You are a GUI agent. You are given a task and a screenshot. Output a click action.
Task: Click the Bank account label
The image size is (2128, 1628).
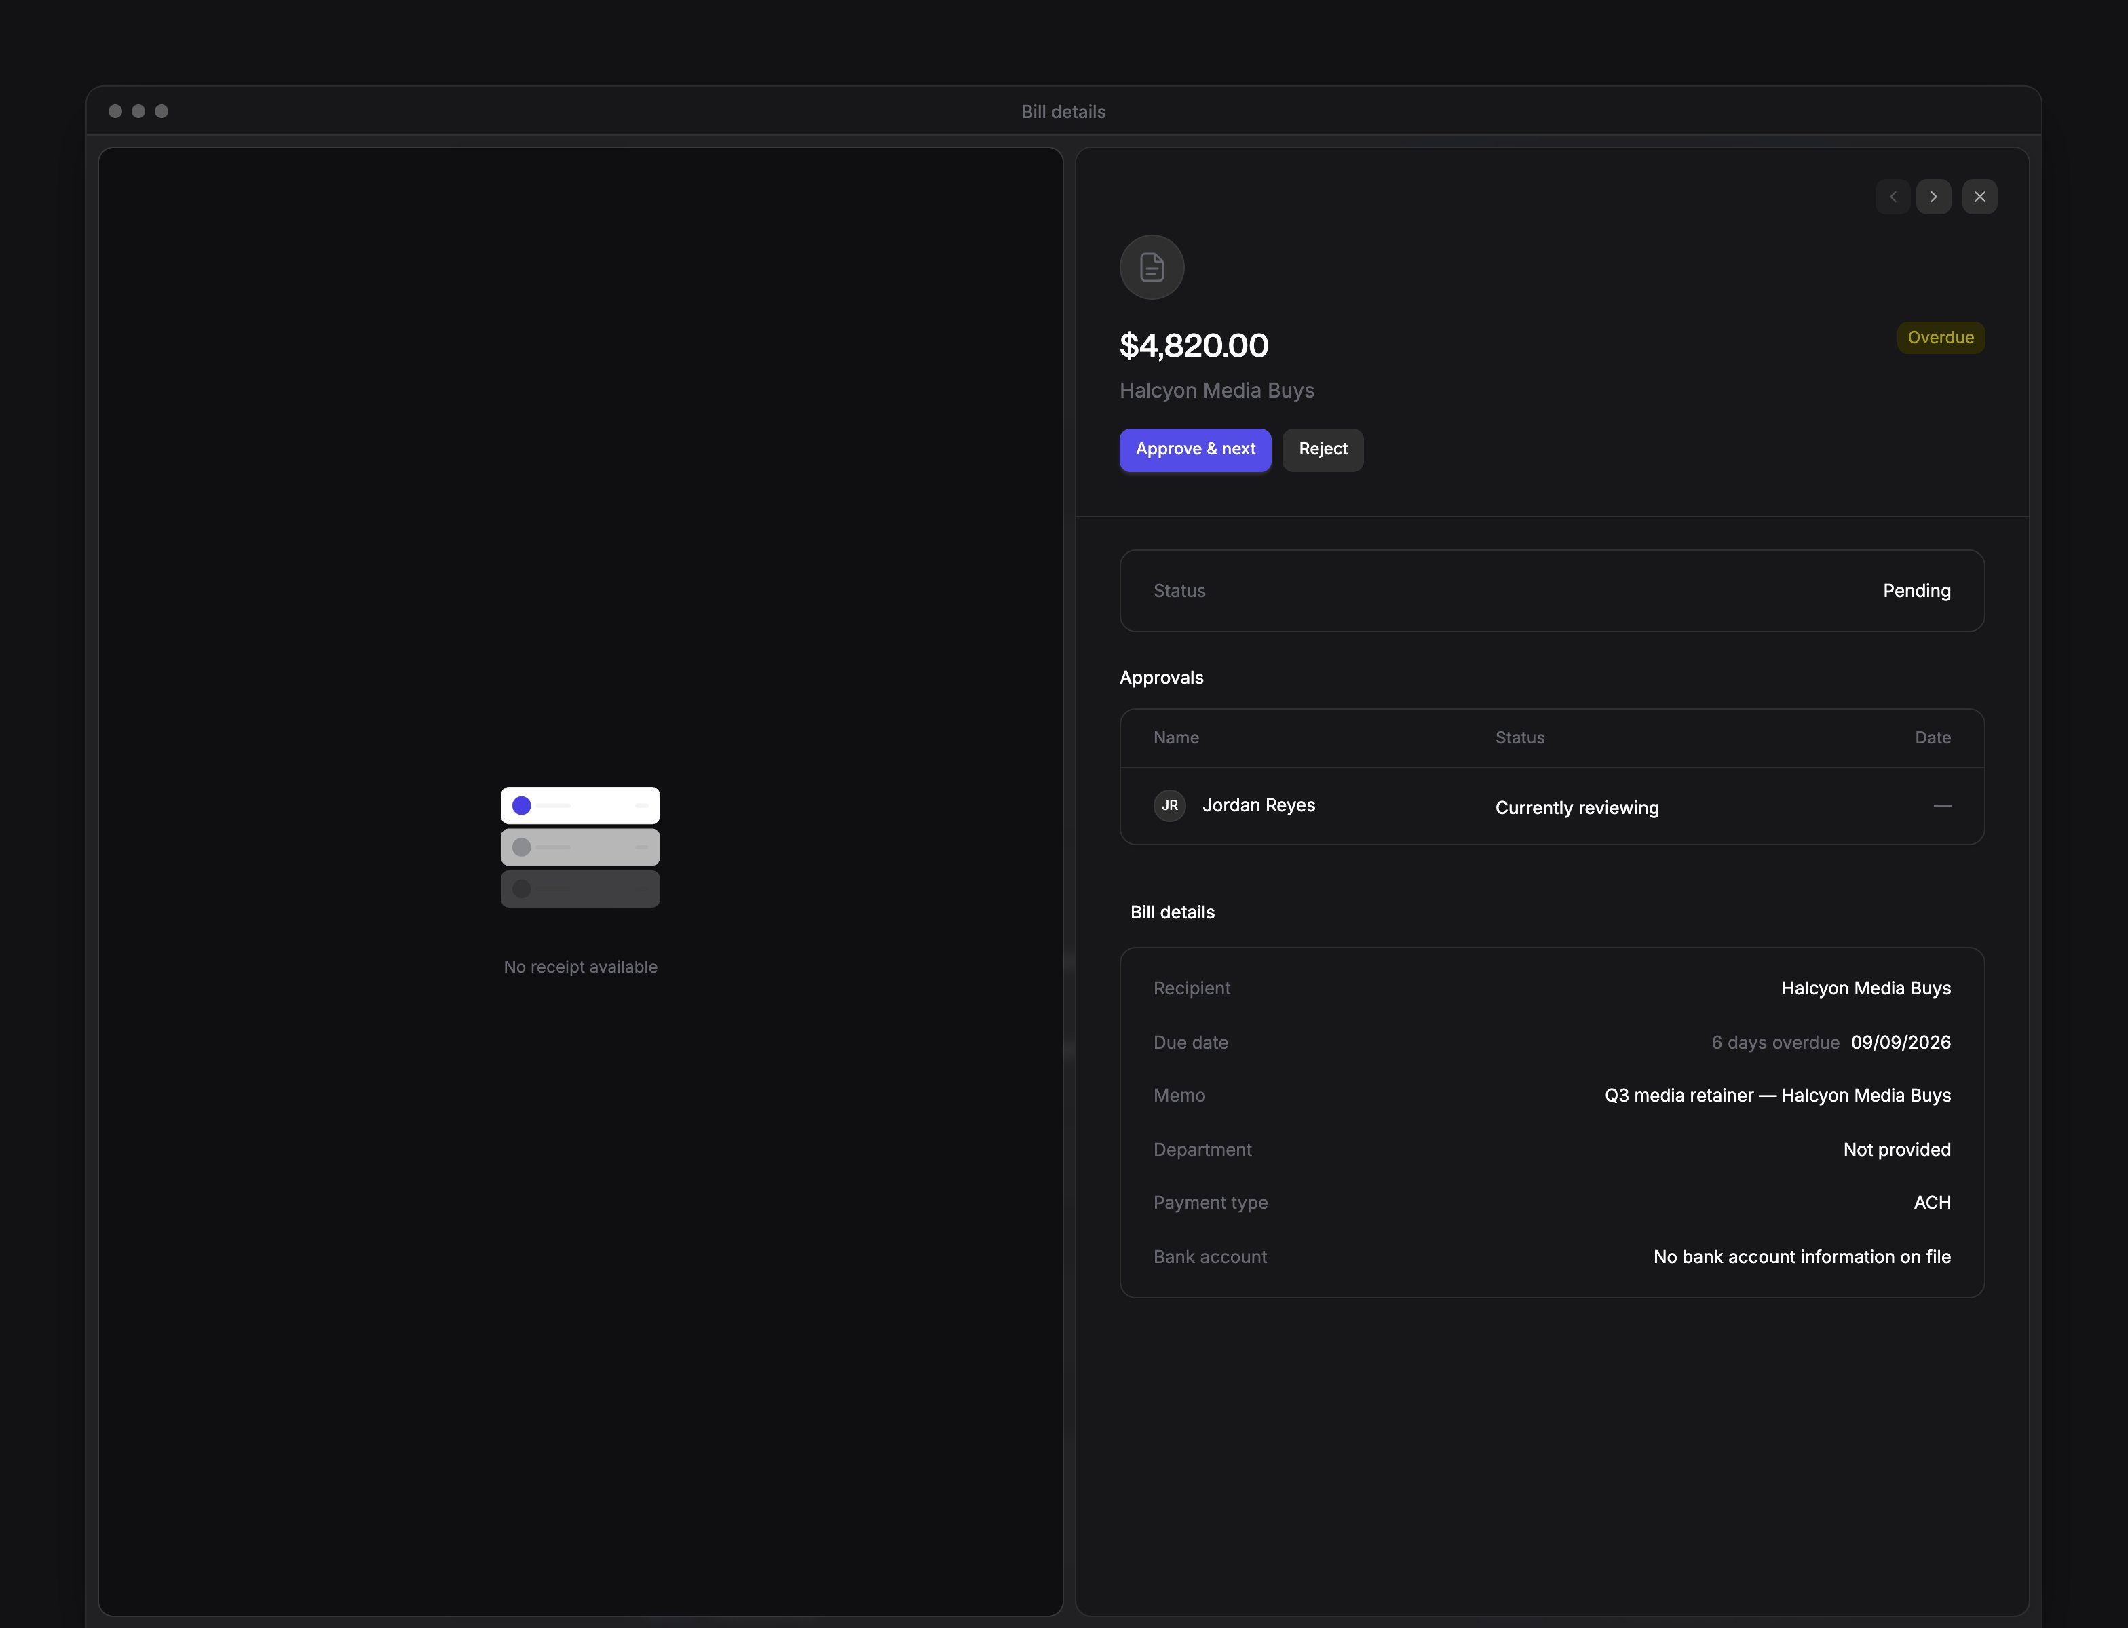click(x=1210, y=1257)
